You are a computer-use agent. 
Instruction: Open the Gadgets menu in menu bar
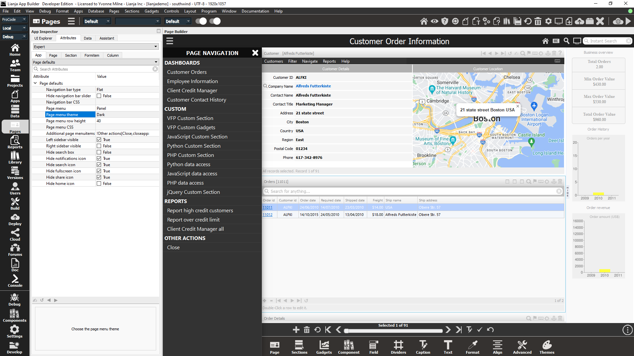point(152,11)
